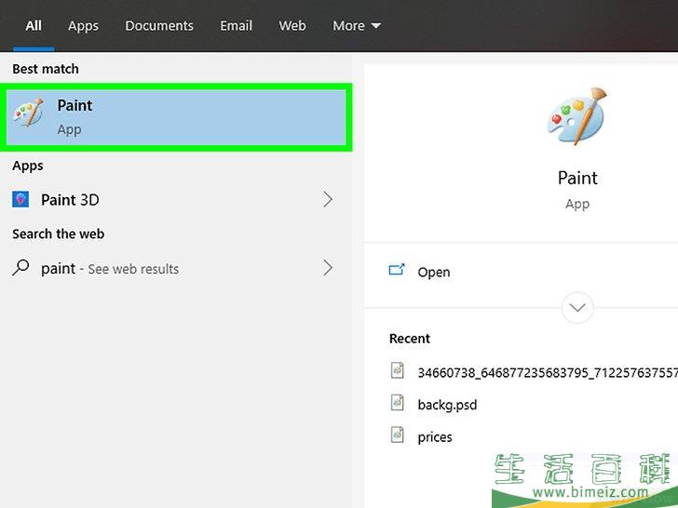The image size is (678, 508).
Task: Switch to the Apps search tab
Action: [83, 26]
